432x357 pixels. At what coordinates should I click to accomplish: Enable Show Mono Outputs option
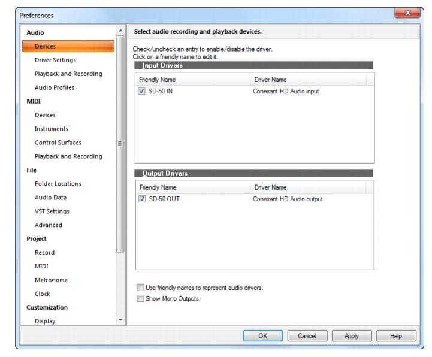click(x=141, y=299)
